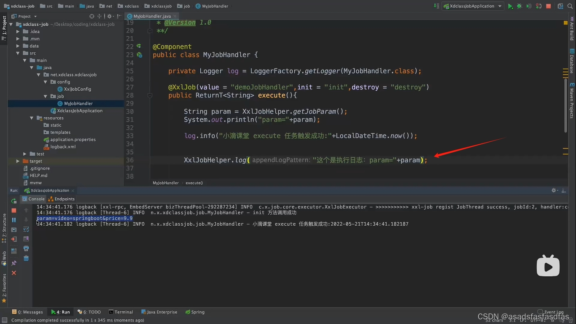Click the attach debugger to process icon
The height and width of the screenshot is (324, 576).
tap(538, 6)
